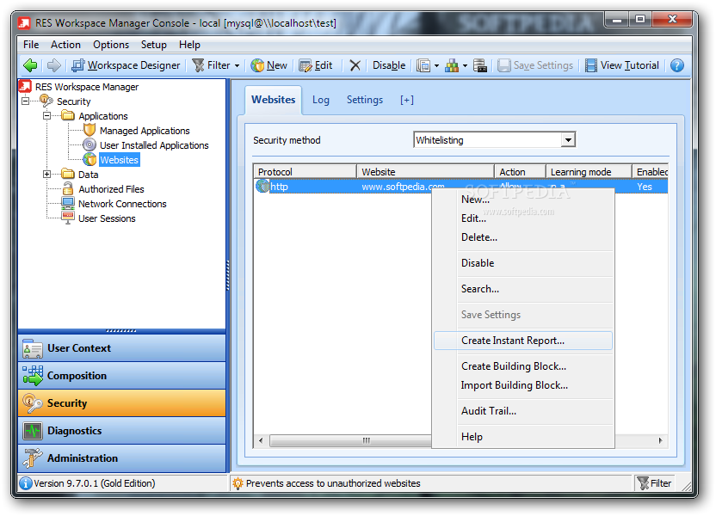The image size is (716, 516).
Task: Switch to the Settings tab
Action: tap(364, 100)
